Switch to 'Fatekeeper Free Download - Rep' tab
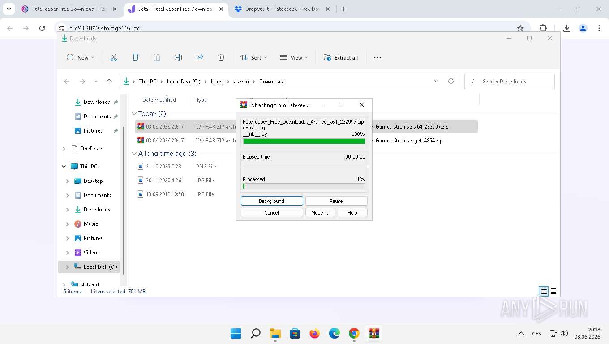Screen dimensions: 609x344 click(x=70, y=9)
